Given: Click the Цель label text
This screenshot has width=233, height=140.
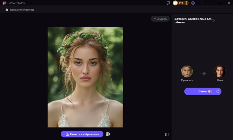Looking at the screenshot, I should 220,80.
